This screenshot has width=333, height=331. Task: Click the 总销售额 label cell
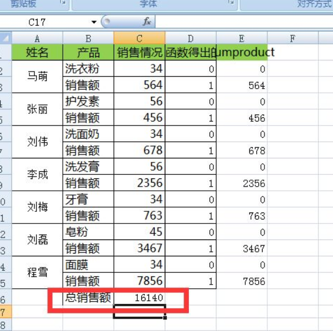pos(89,297)
